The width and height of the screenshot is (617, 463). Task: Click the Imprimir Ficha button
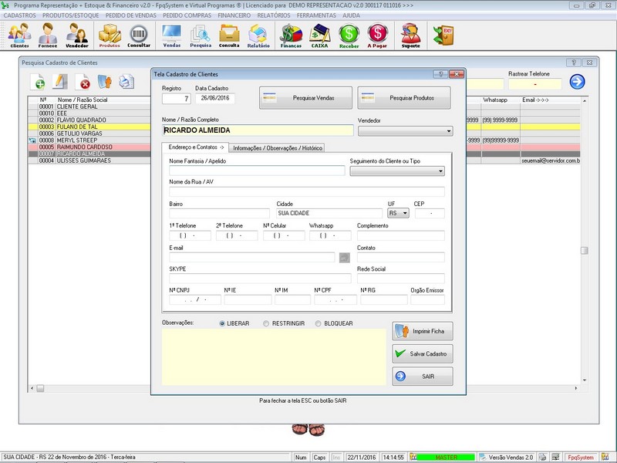(422, 331)
